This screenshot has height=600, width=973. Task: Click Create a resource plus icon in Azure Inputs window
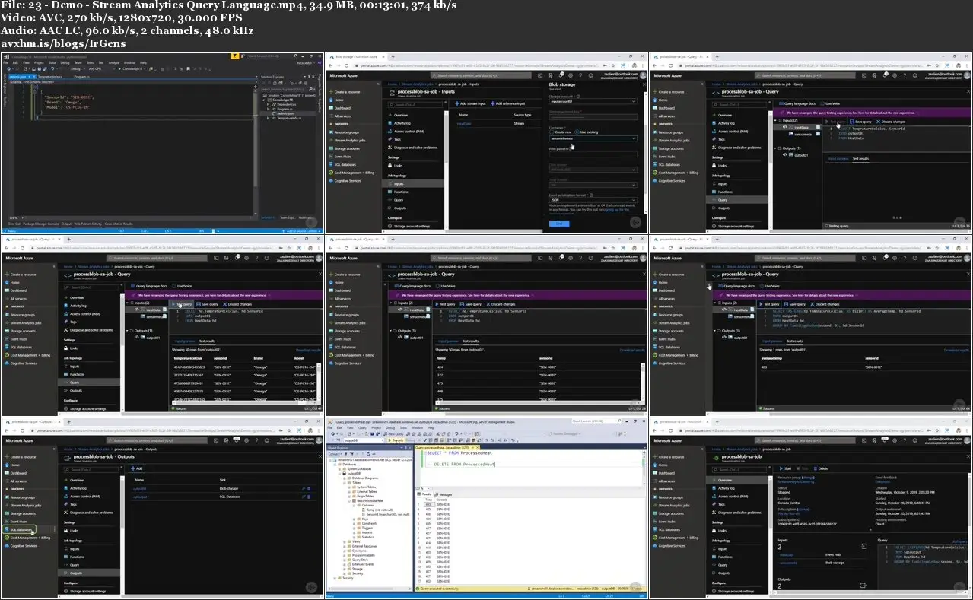pos(331,91)
